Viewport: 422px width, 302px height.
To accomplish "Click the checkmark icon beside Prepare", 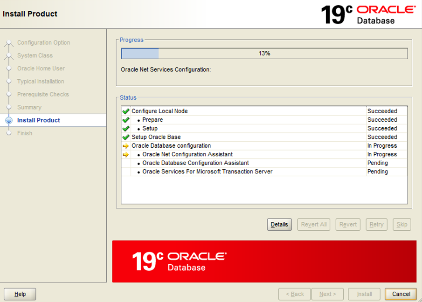I will tap(126, 119).
